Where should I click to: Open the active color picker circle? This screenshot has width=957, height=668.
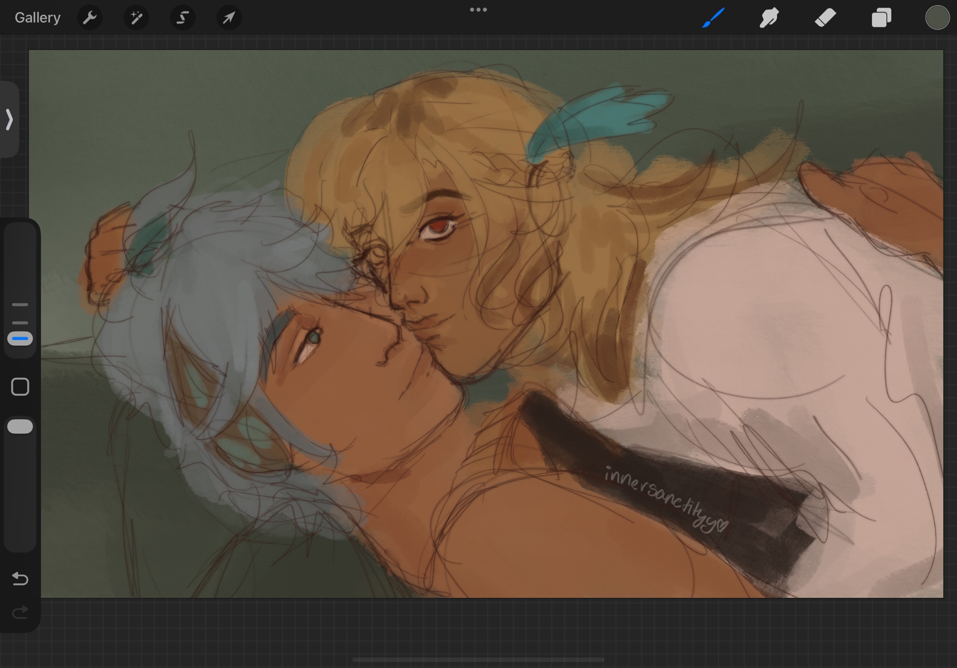coord(937,18)
